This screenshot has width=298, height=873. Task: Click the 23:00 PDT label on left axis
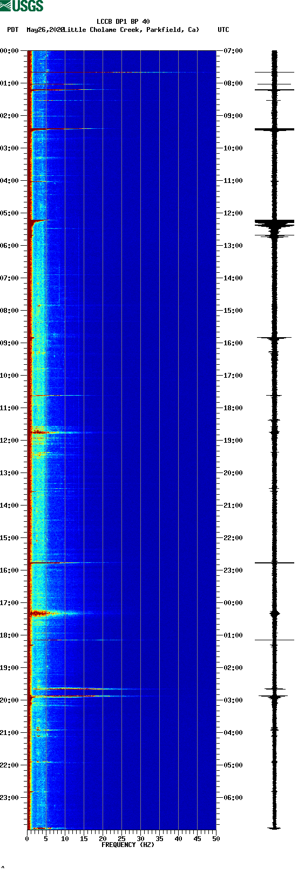[x=10, y=798]
